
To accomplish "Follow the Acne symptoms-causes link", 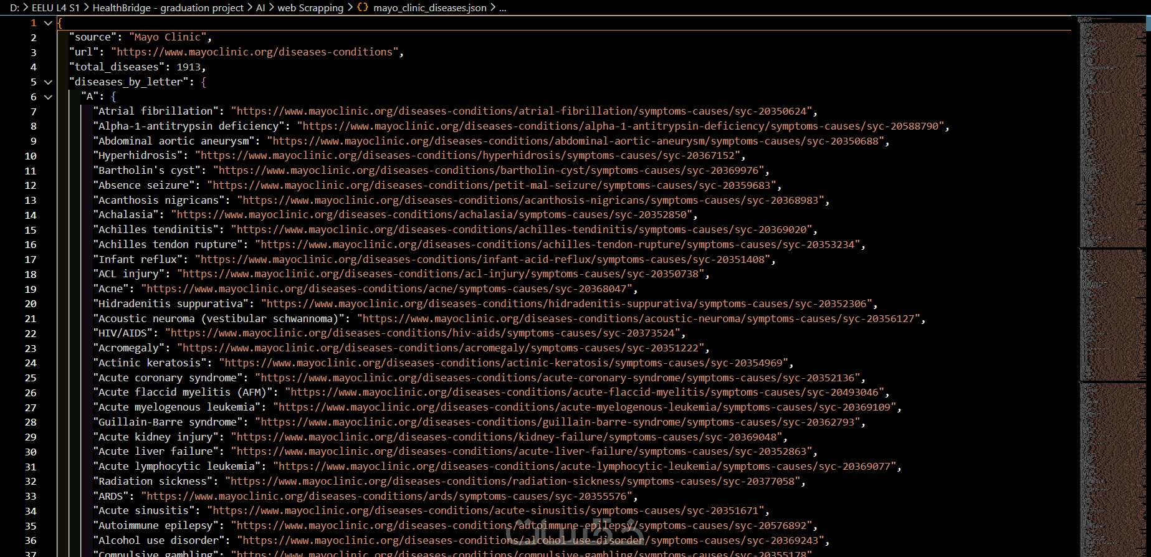I will [387, 289].
